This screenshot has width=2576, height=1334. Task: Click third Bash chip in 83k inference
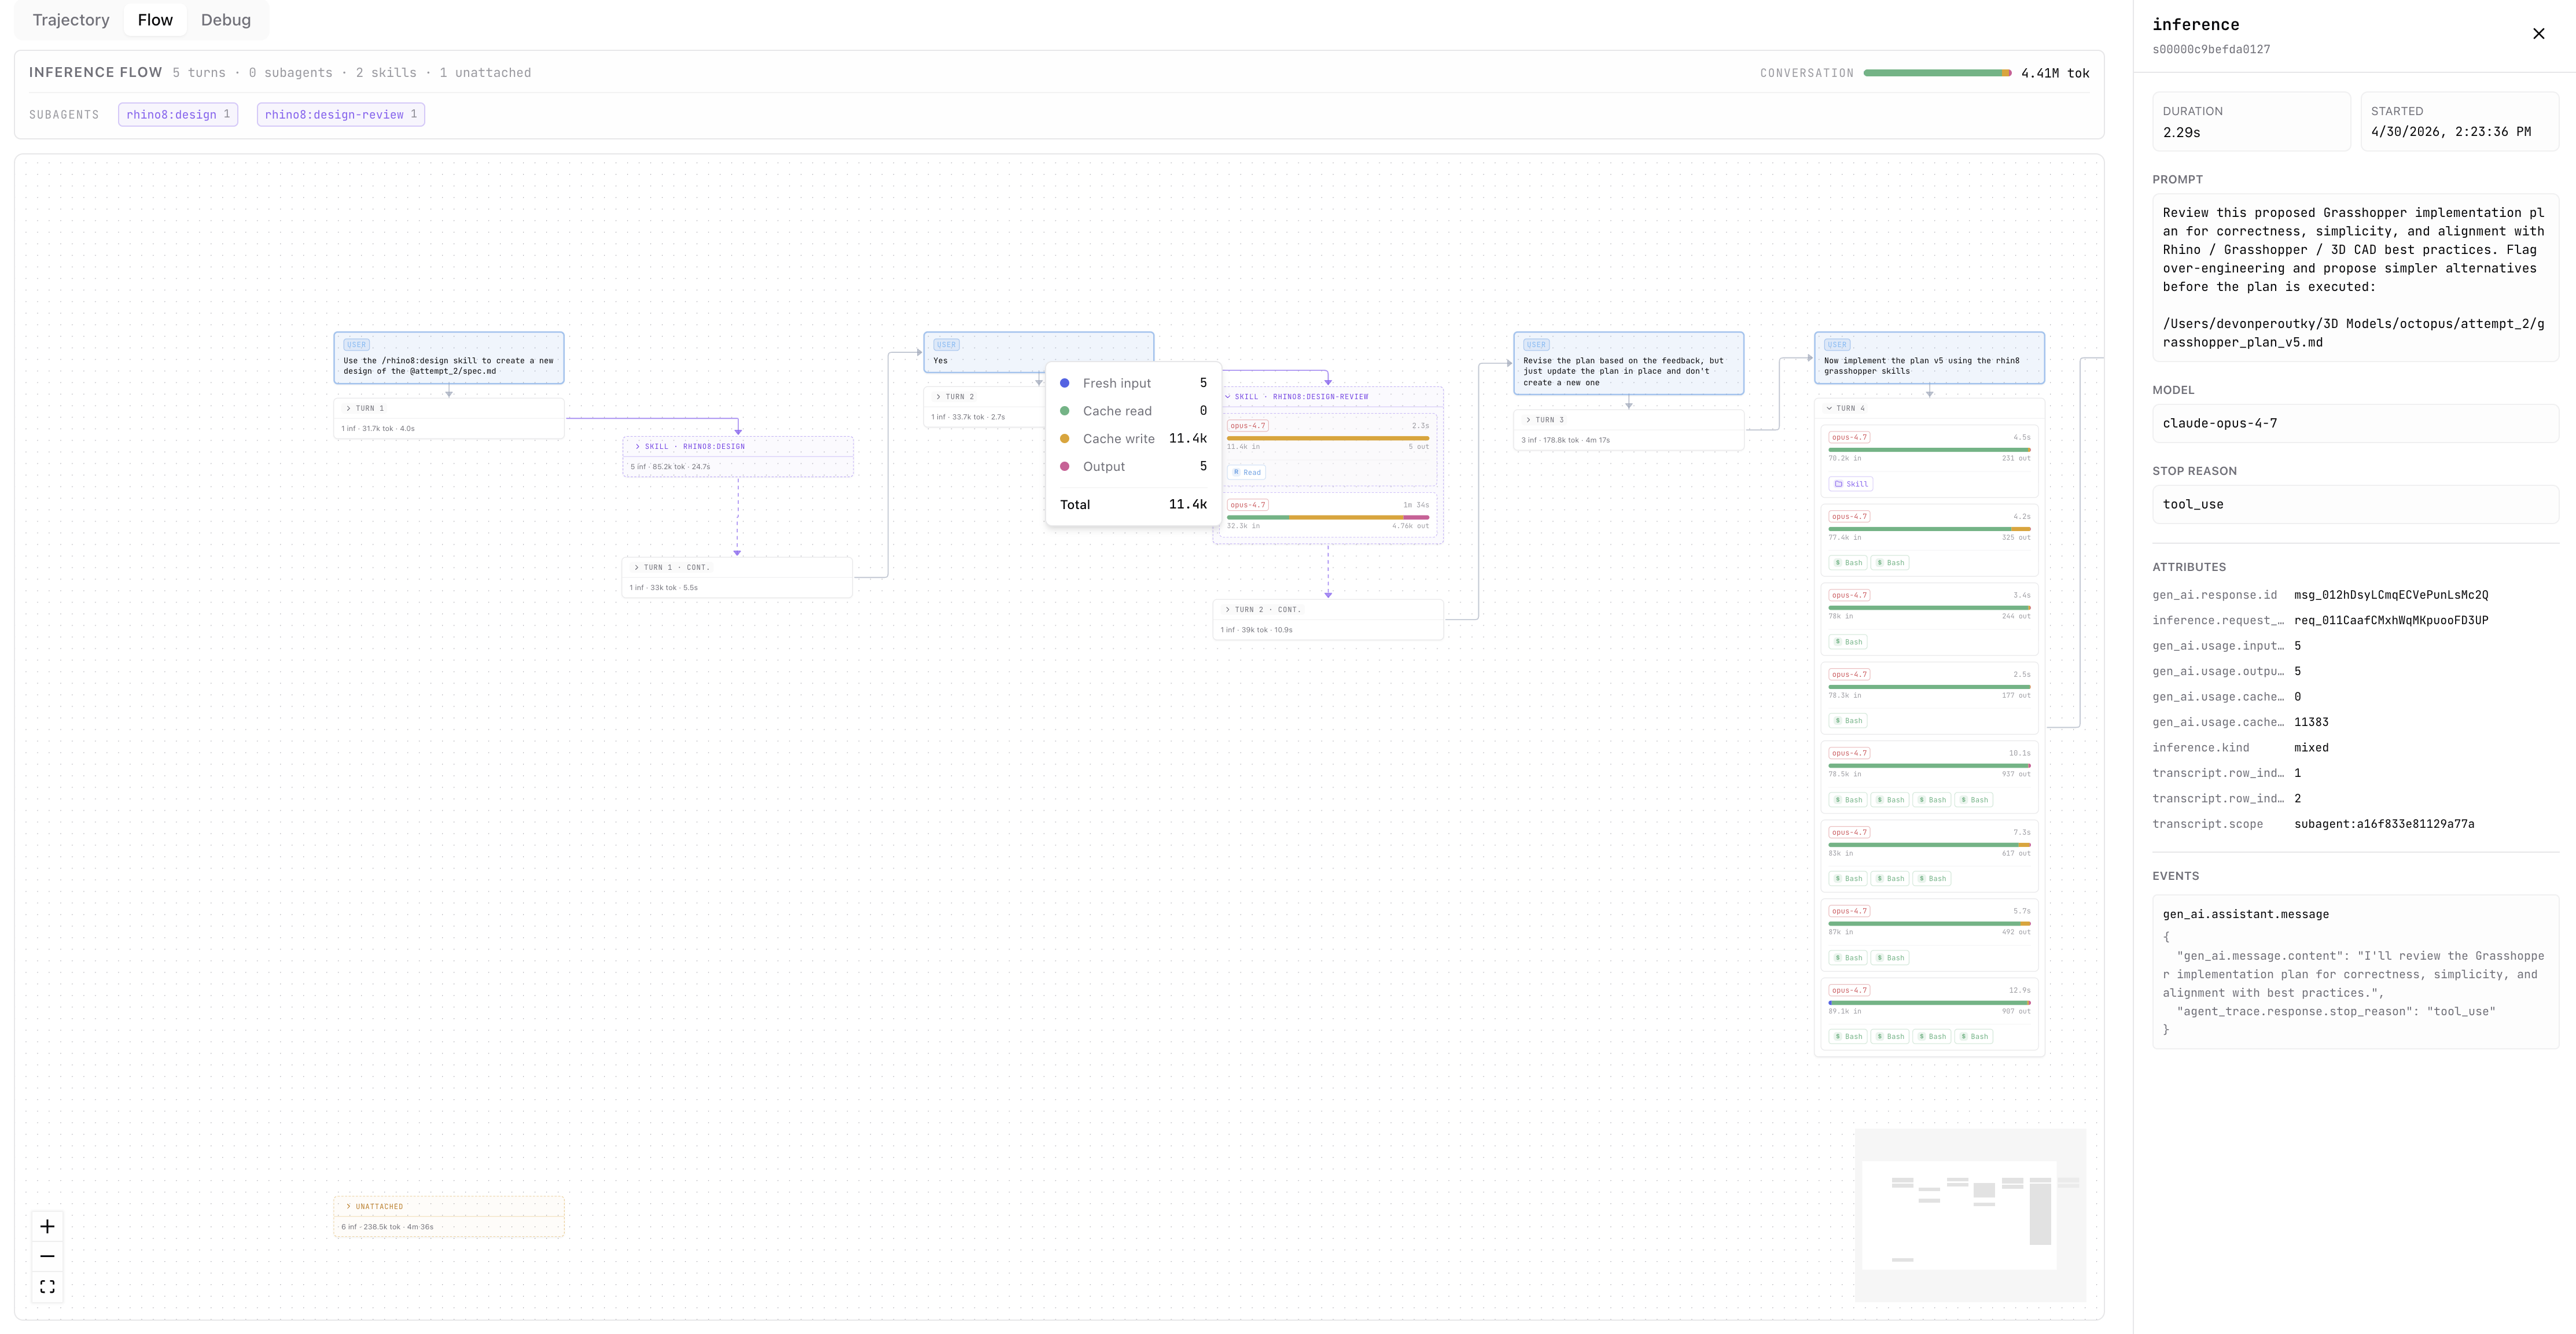pyautogui.click(x=1932, y=879)
